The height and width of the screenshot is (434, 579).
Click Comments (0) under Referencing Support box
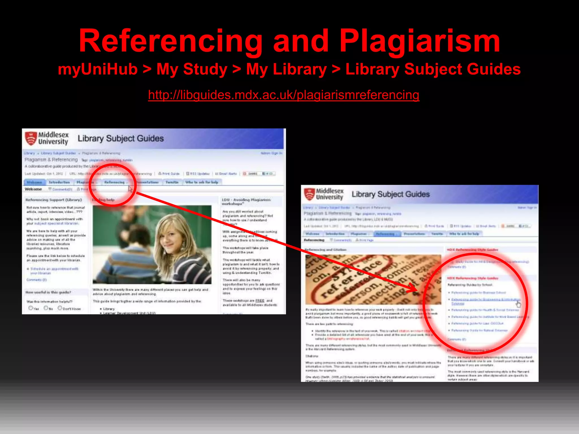point(36,280)
